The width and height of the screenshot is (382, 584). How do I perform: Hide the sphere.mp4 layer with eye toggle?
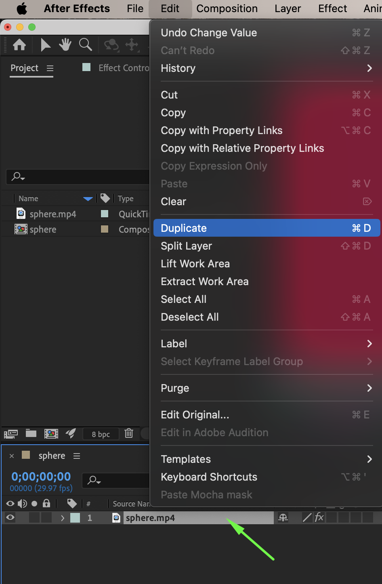(10, 518)
